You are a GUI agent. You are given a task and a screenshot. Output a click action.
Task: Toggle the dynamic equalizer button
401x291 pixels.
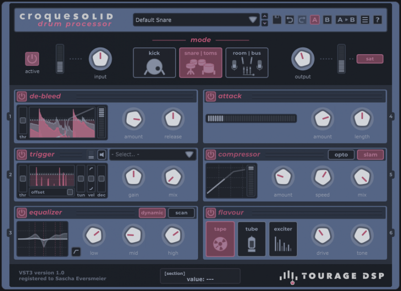(152, 213)
